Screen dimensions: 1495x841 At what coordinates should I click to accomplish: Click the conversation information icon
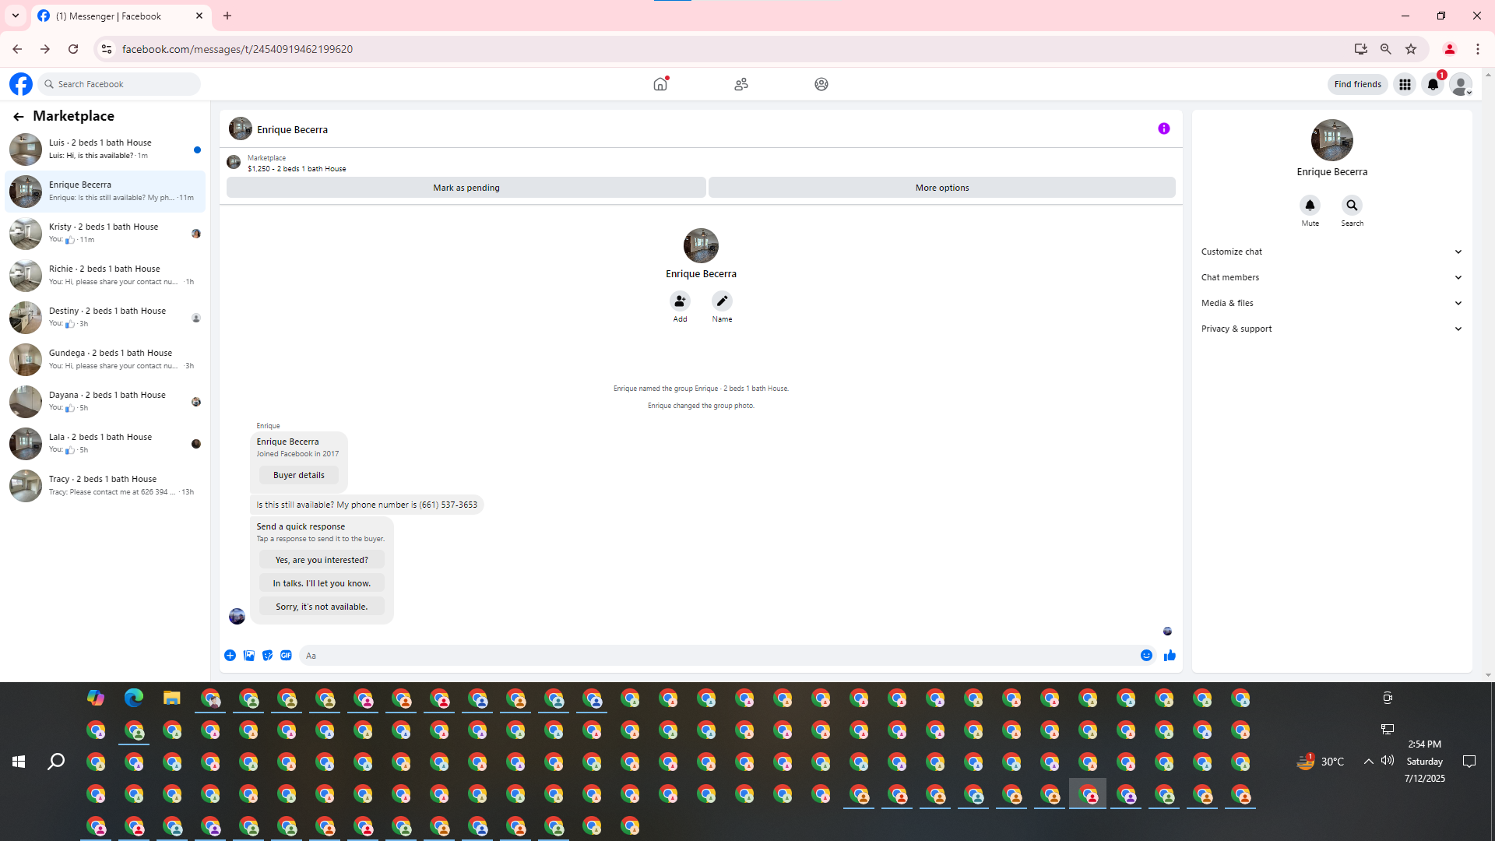pyautogui.click(x=1163, y=129)
